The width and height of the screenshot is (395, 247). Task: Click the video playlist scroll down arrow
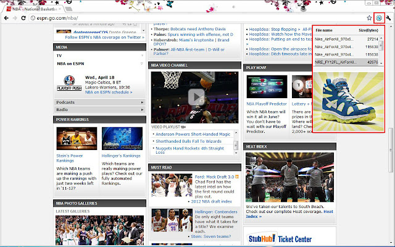pyautogui.click(x=236, y=153)
